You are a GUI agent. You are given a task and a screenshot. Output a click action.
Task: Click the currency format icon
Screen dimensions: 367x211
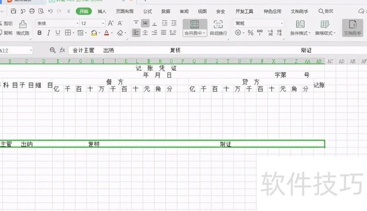238,32
